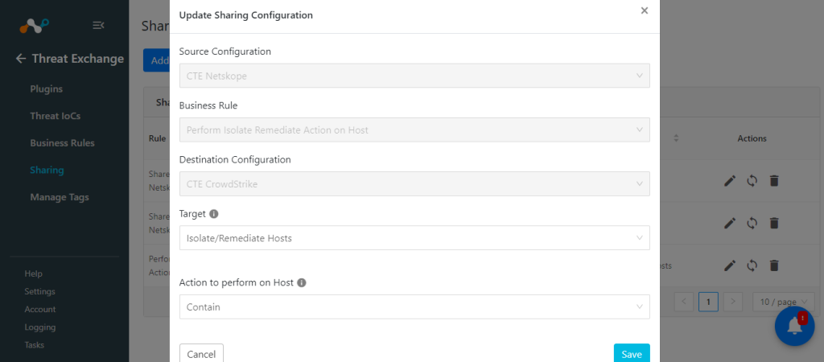Click the Netskope logo in sidebar

34,25
